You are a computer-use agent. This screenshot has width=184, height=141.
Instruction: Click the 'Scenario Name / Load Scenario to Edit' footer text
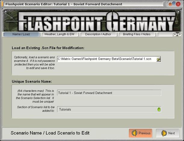[50, 133]
